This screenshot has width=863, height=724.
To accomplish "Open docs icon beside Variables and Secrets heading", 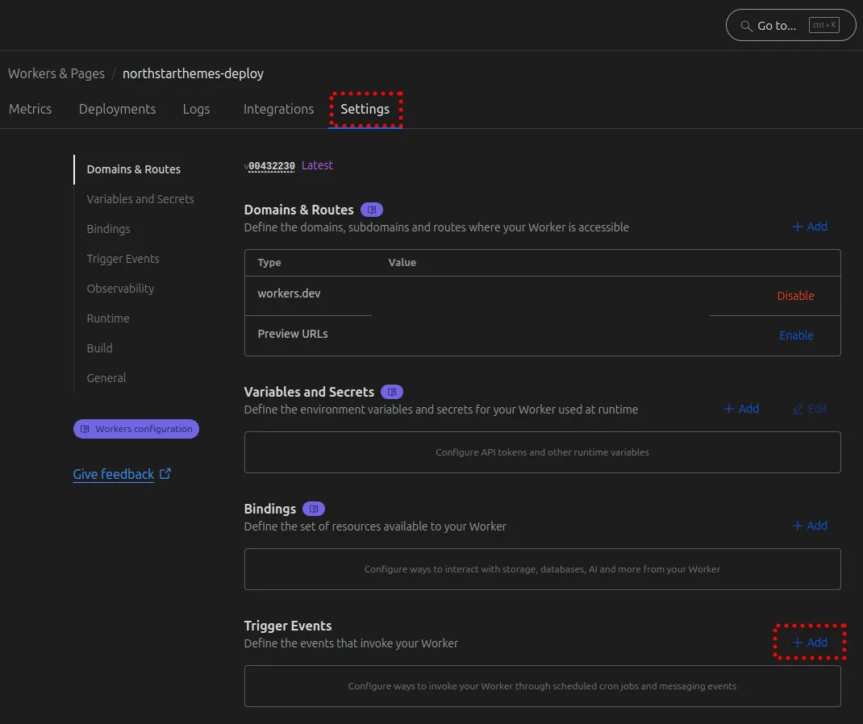I will pyautogui.click(x=392, y=392).
